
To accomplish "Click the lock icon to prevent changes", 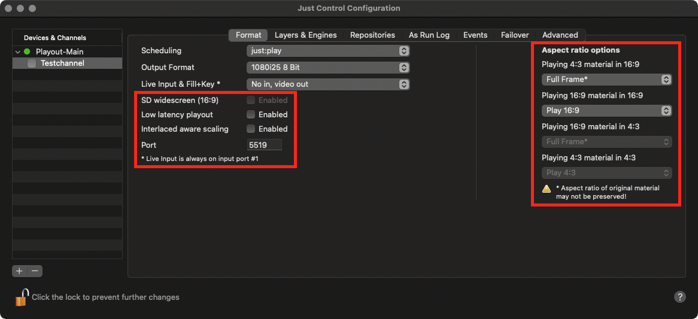I will point(22,297).
